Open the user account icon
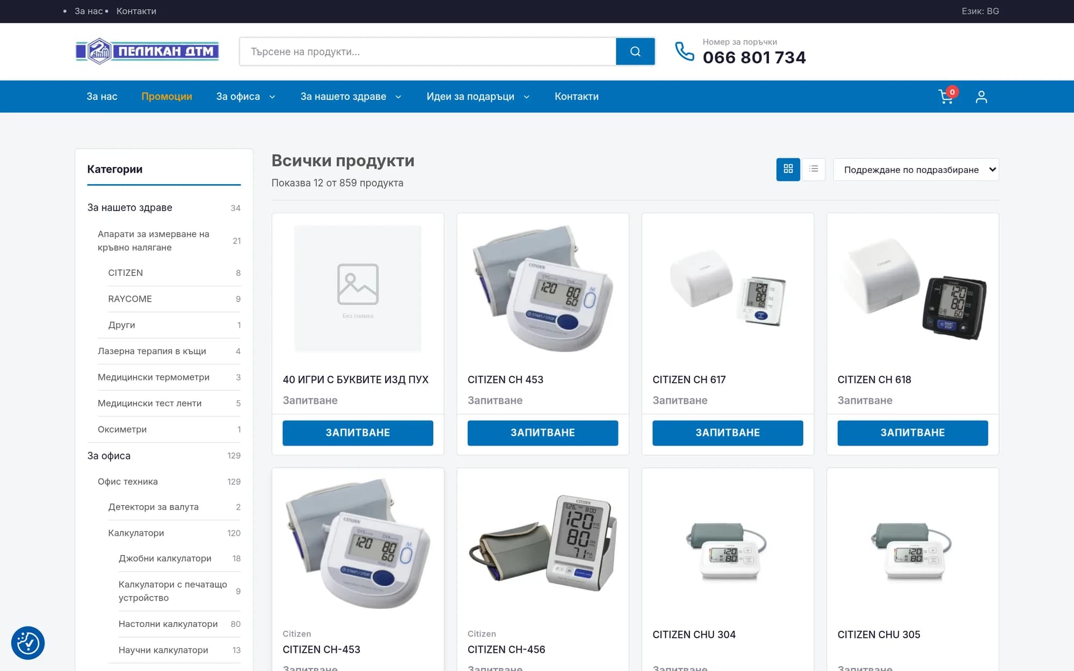The width and height of the screenshot is (1074, 671). point(981,97)
